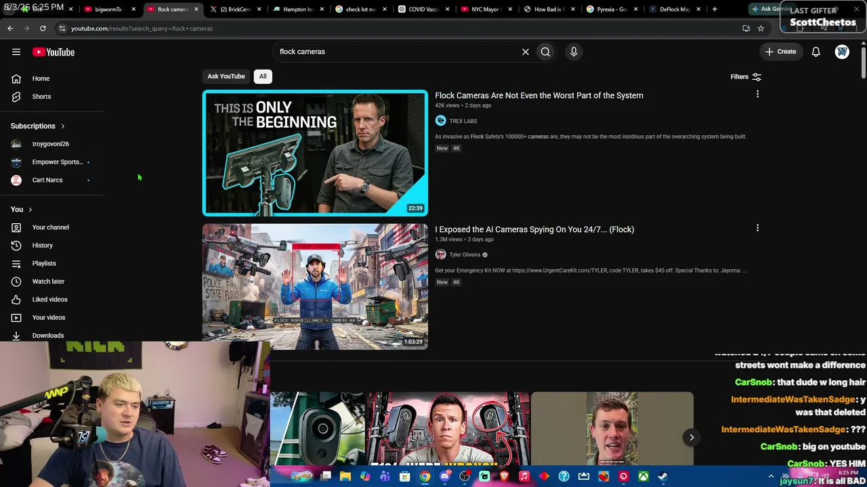
Task: Expand the You section
Action: 22,210
